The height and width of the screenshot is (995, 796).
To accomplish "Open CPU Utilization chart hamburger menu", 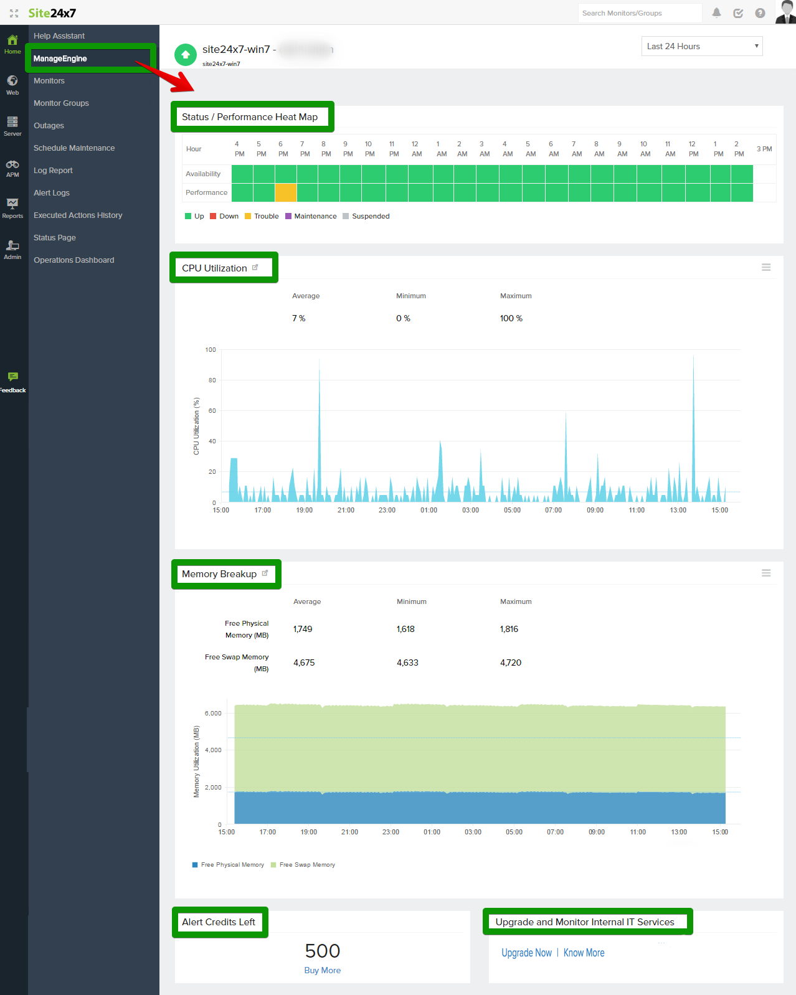I will pos(766,268).
